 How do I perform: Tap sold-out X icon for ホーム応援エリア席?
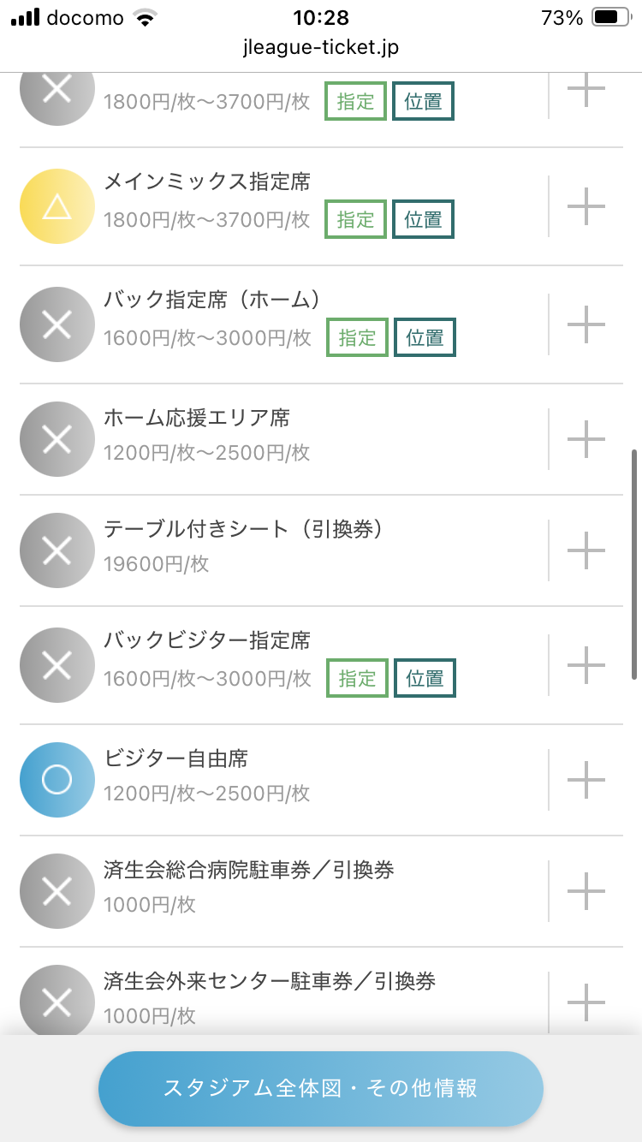[56, 439]
